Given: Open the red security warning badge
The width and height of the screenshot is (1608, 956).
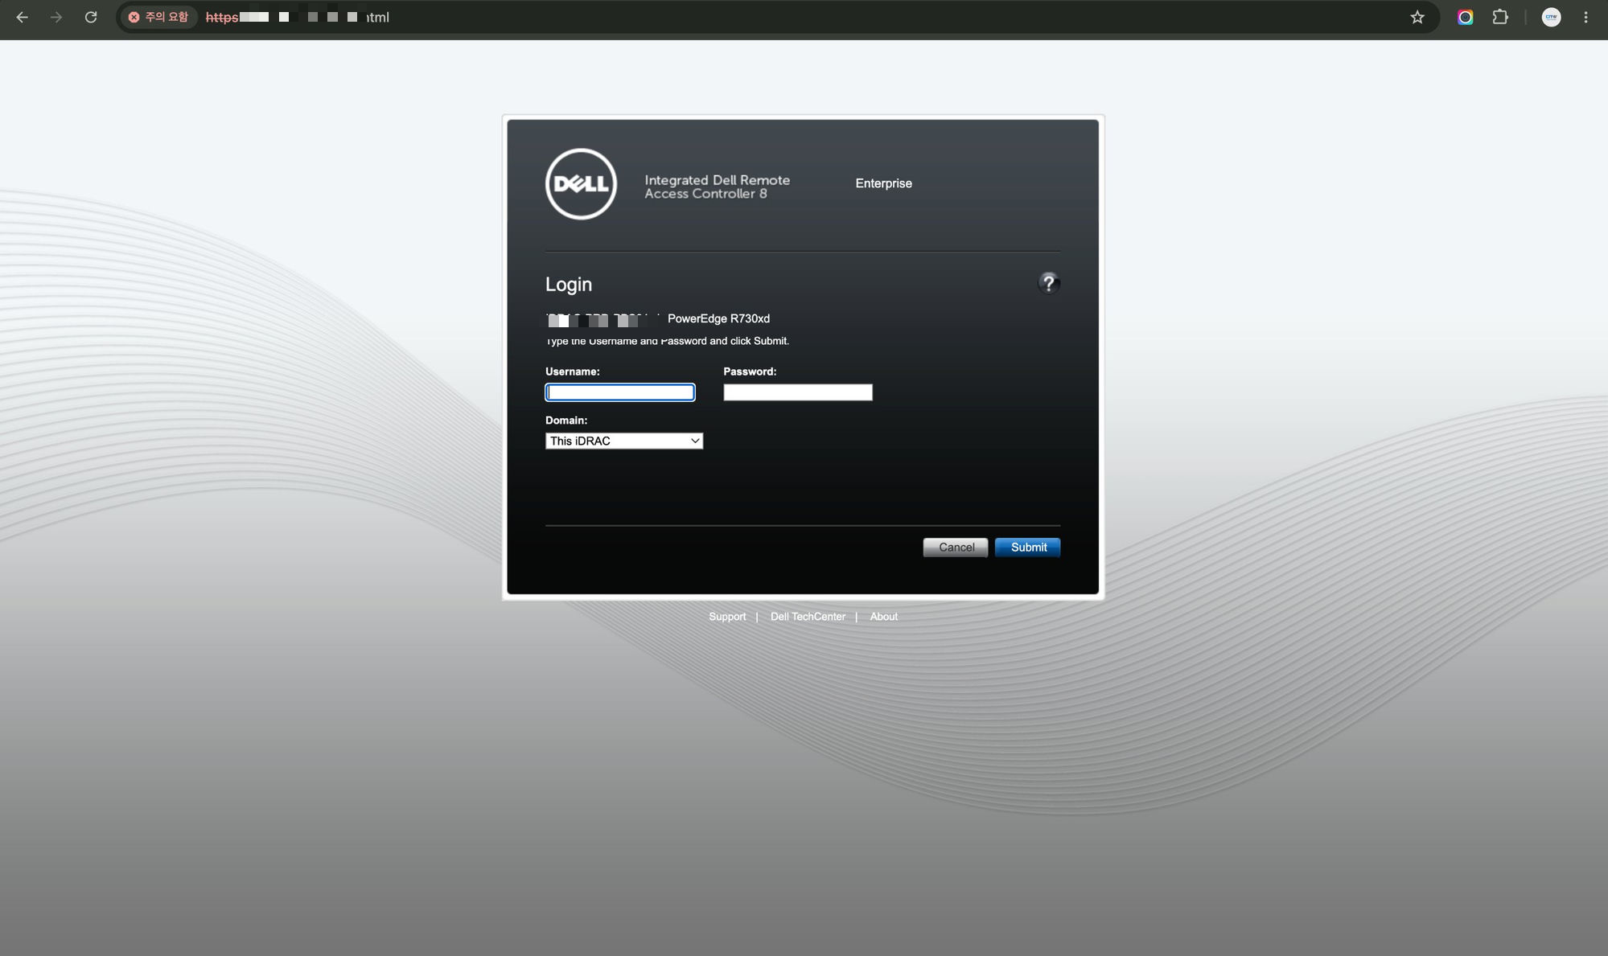Looking at the screenshot, I should 159,17.
